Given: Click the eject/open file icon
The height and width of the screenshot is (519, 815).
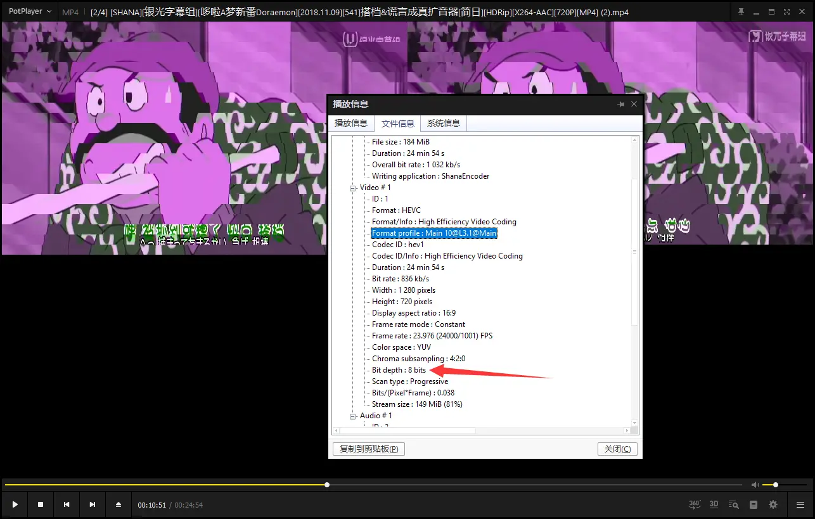Looking at the screenshot, I should (x=119, y=504).
